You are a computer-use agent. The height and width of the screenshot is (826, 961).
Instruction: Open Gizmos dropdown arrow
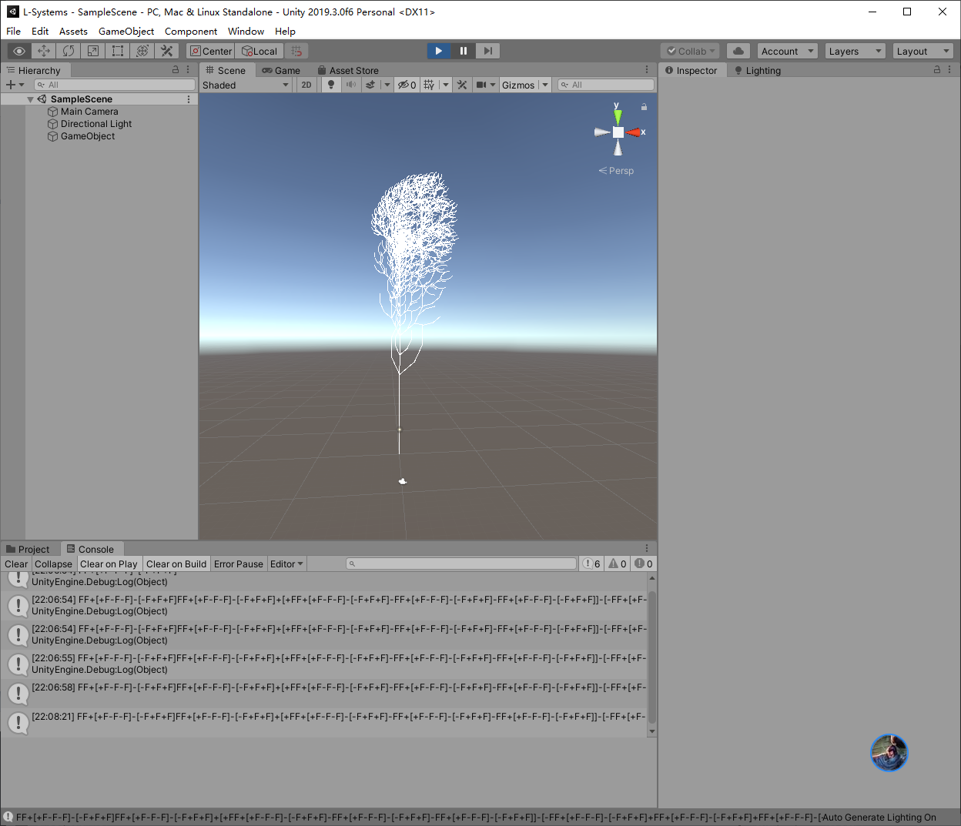545,85
